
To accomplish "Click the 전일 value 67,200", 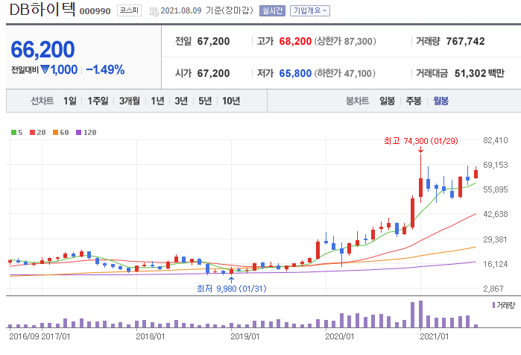I will (213, 41).
